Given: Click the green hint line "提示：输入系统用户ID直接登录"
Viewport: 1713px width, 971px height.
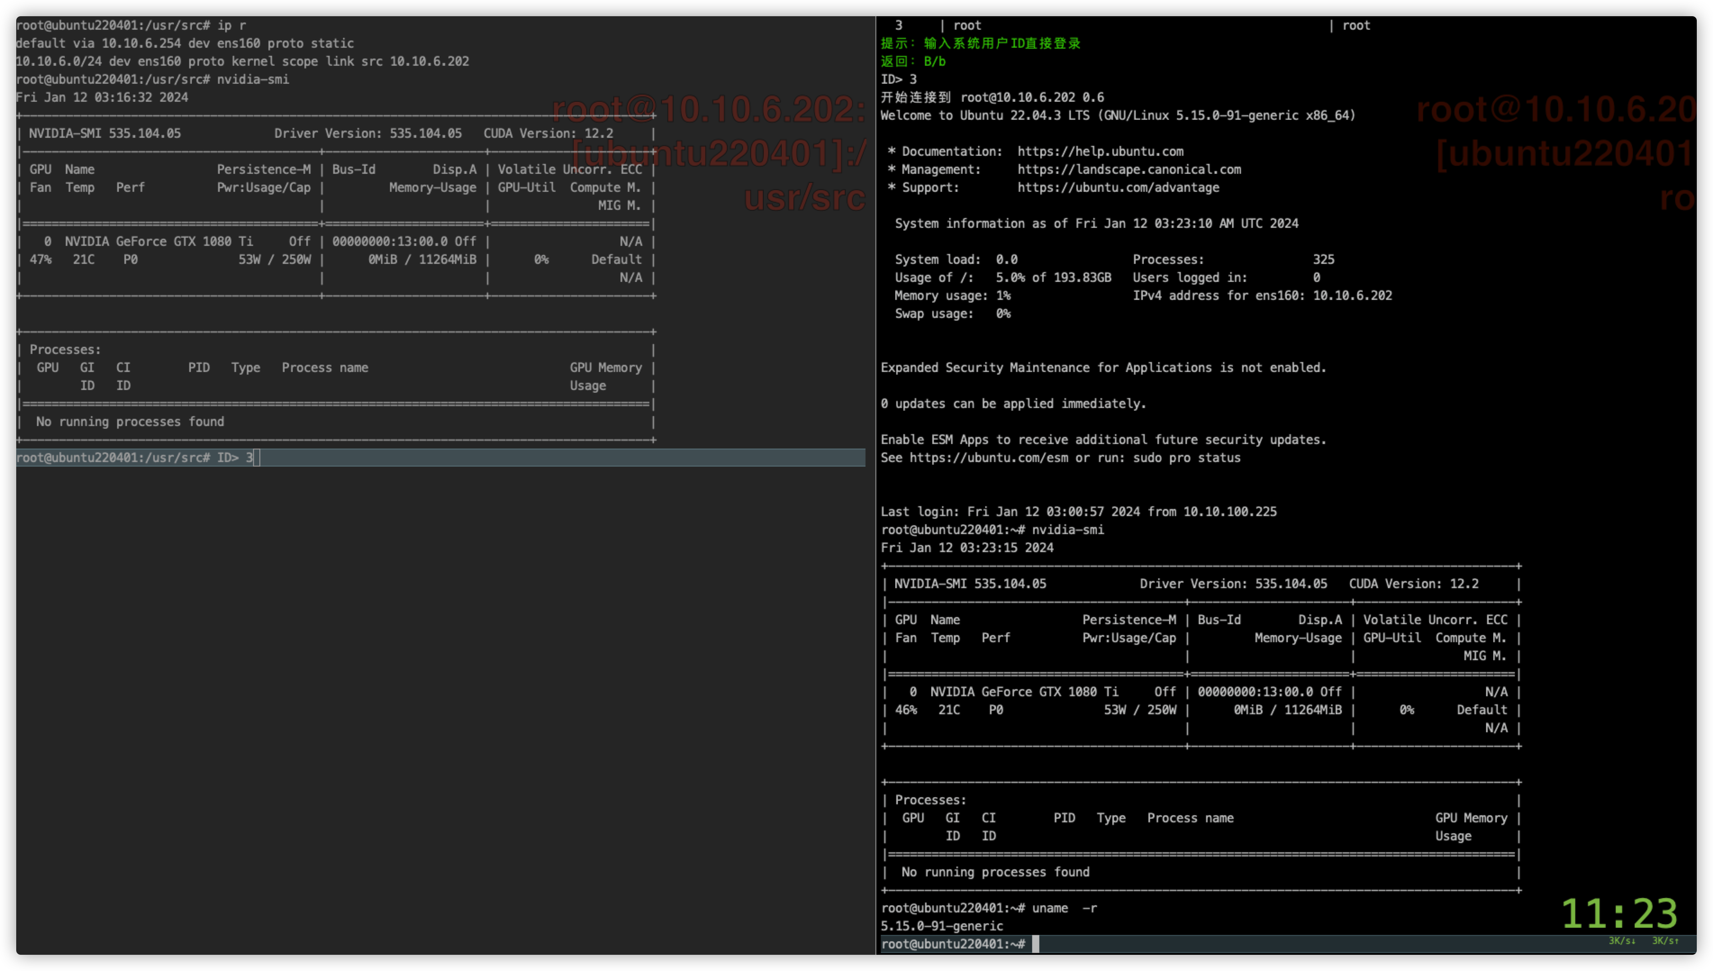Looking at the screenshot, I should tap(980, 43).
